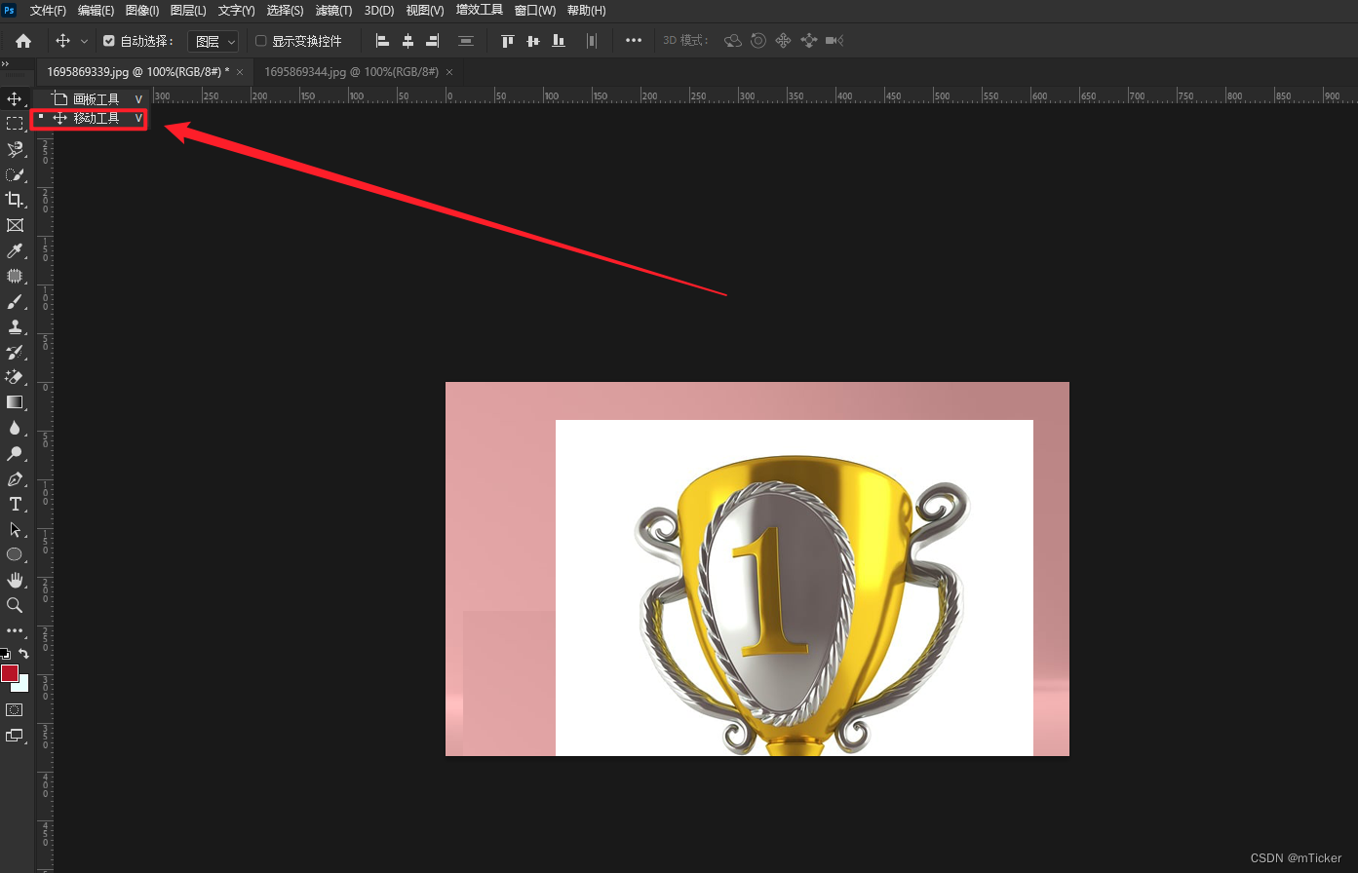Click the 3D camera zoom icon

coord(834,41)
